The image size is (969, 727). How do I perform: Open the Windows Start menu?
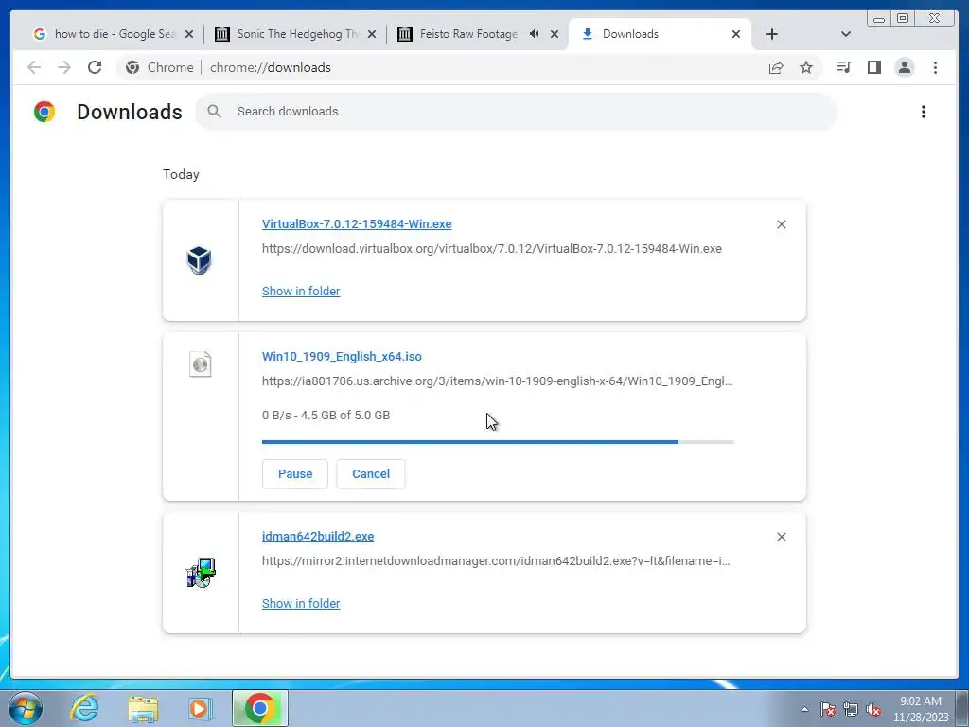(26, 708)
